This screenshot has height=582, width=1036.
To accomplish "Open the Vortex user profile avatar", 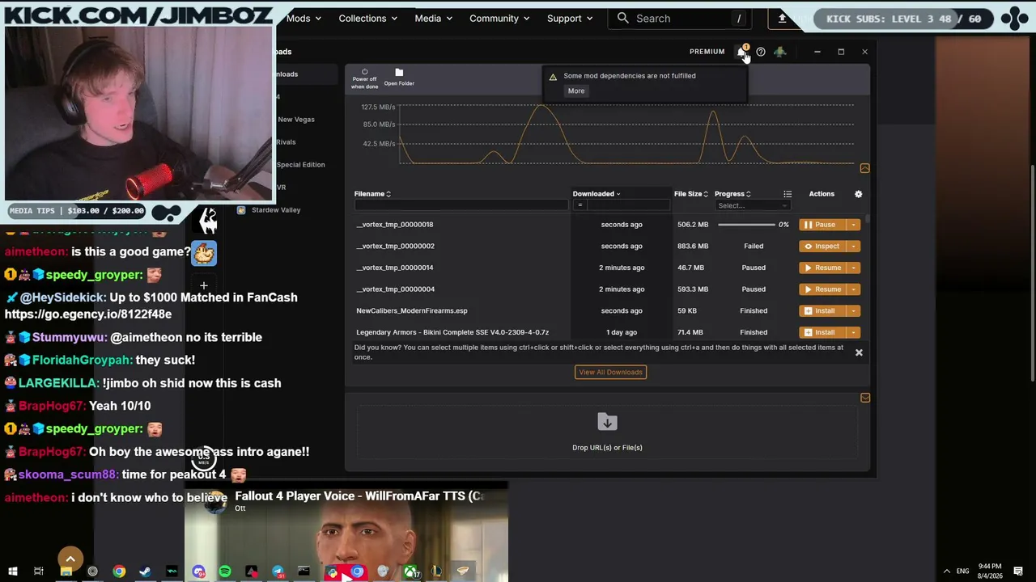I will (779, 52).
